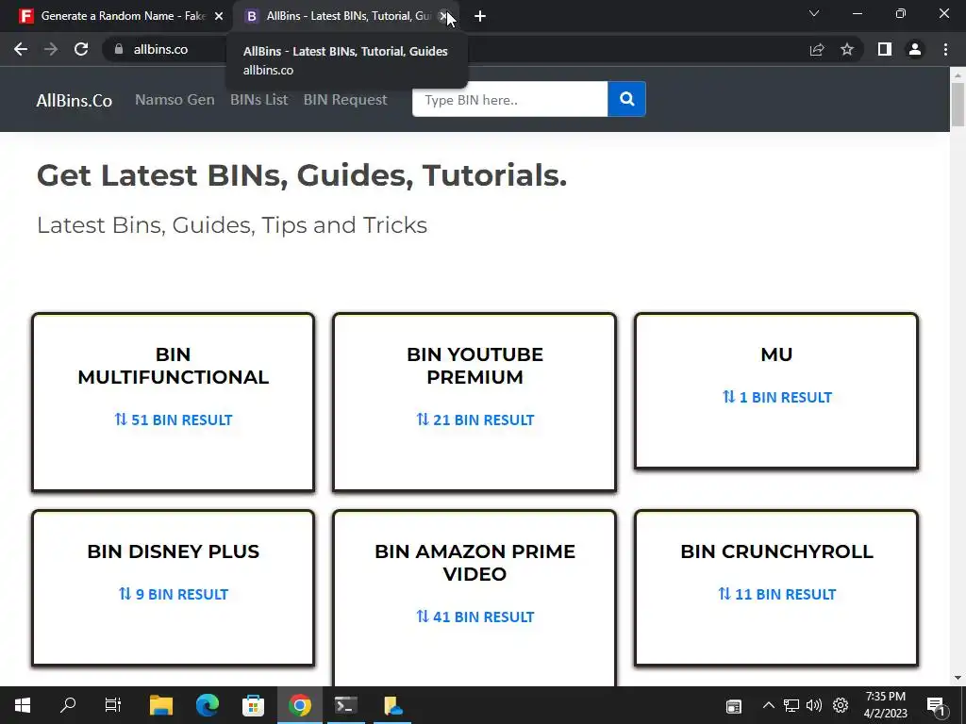
Task: Open the settings gear tray icon
Action: (x=841, y=705)
